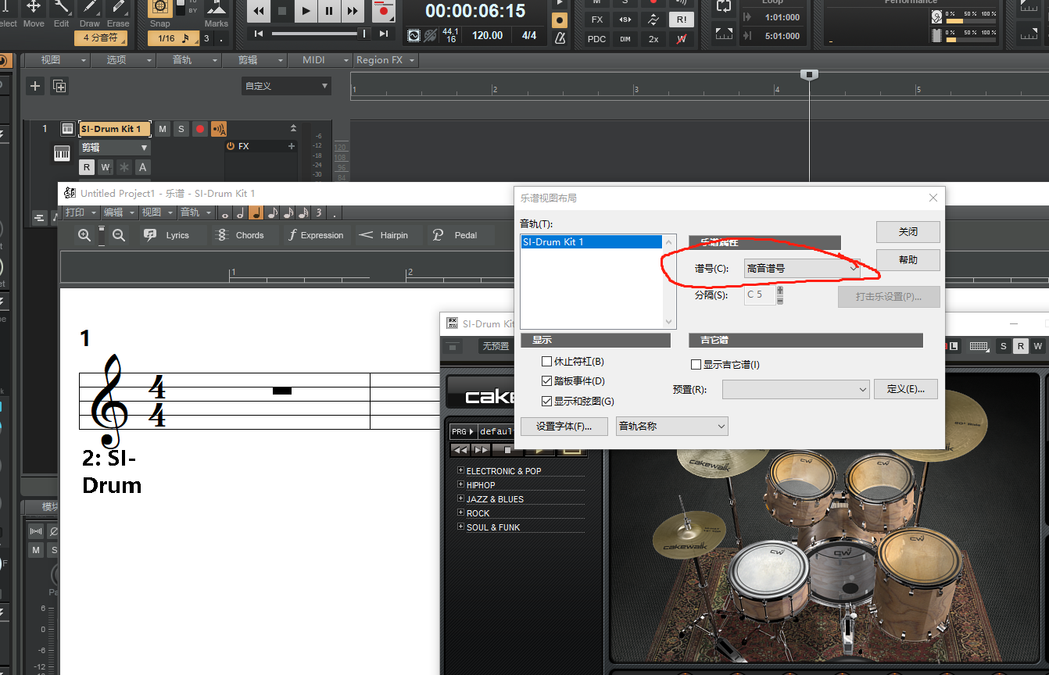
Task: Open the 剪辑 menu in track view
Action: [x=255, y=60]
